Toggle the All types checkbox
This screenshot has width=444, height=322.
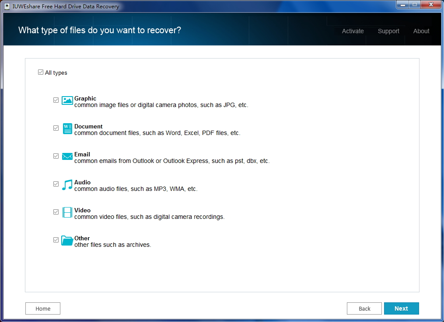tap(41, 72)
